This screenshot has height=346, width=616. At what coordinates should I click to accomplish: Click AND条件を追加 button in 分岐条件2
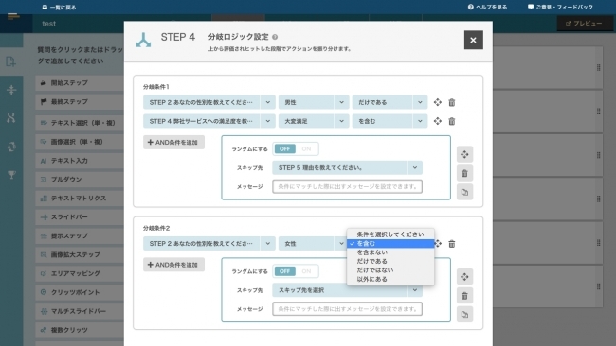[173, 265]
